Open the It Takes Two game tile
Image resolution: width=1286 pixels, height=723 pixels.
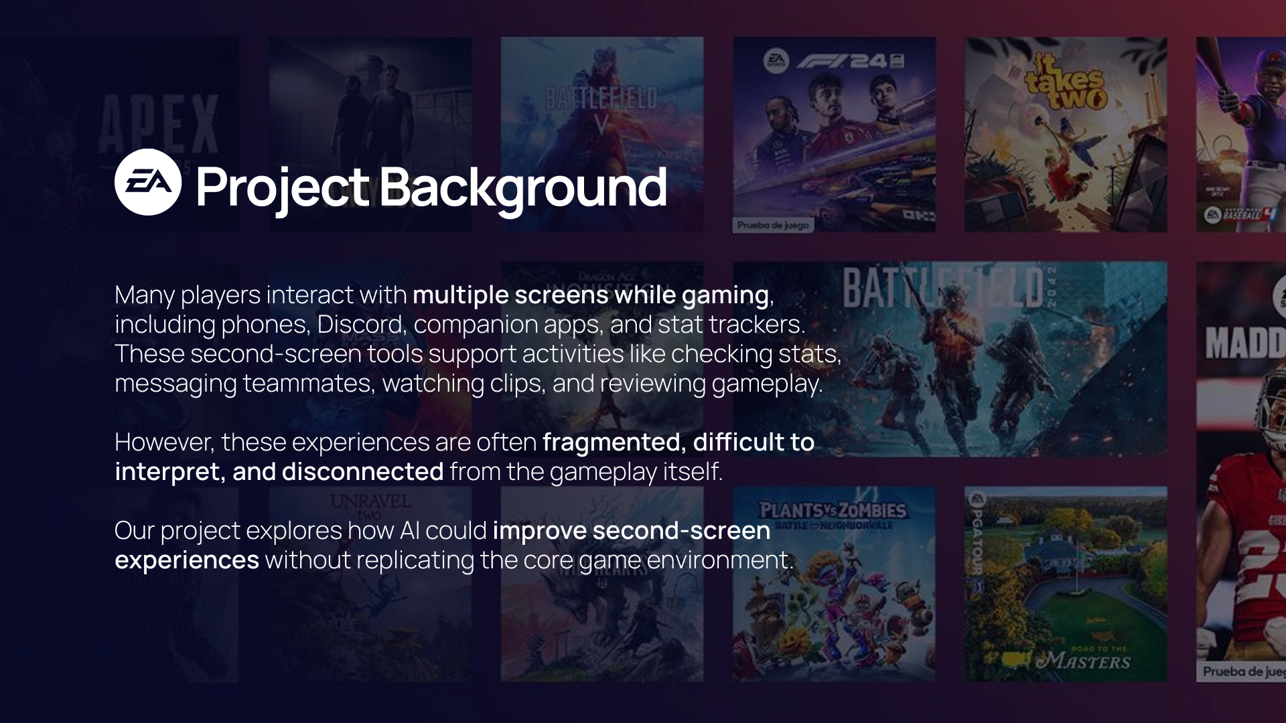click(1066, 135)
